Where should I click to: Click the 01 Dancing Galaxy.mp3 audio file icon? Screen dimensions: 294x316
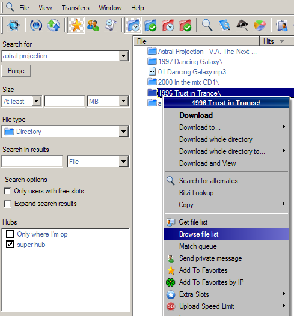152,71
